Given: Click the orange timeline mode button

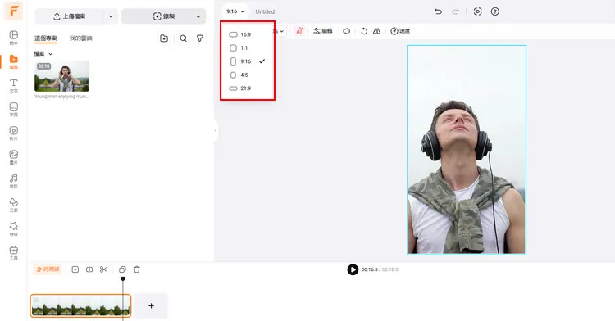Looking at the screenshot, I should pyautogui.click(x=48, y=269).
